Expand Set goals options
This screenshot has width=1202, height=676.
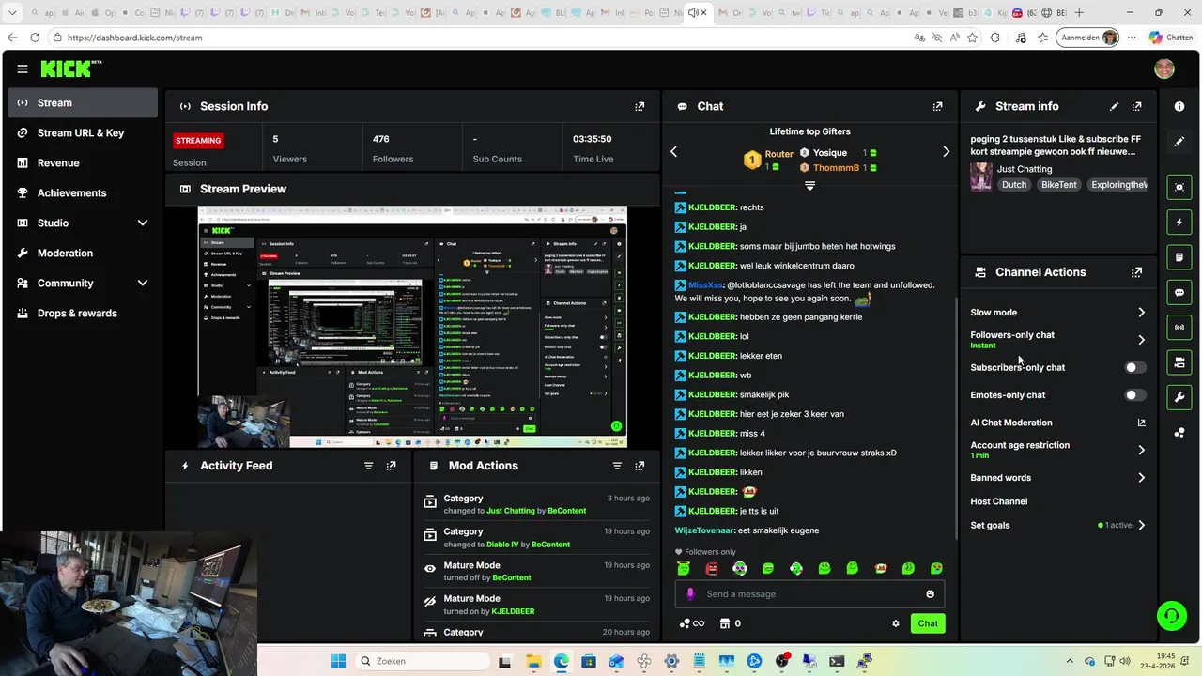point(1141,526)
